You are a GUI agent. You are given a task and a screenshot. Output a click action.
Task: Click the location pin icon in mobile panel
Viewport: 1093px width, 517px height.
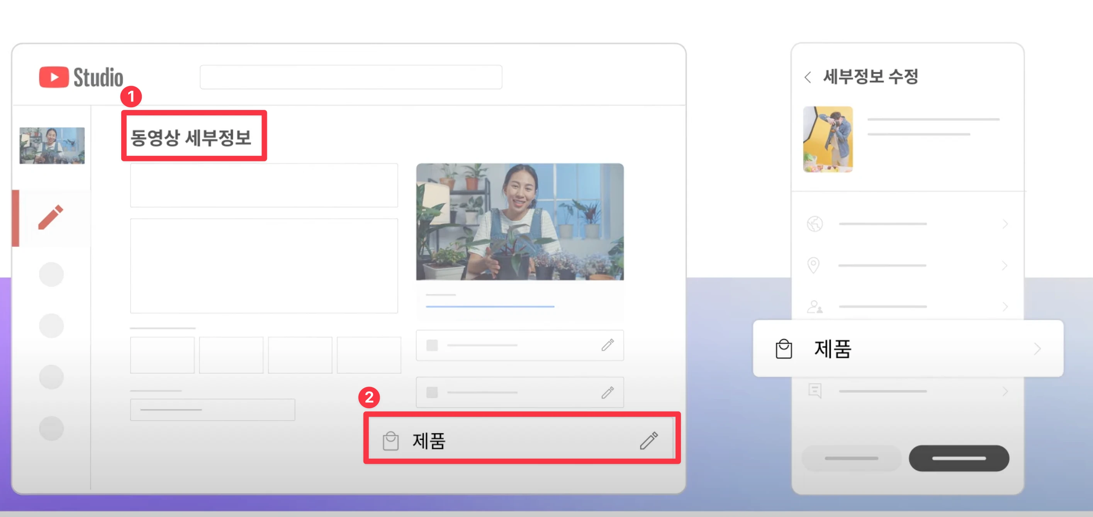click(813, 265)
